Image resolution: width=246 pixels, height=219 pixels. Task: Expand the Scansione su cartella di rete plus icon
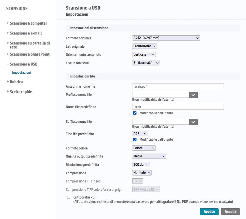click(7, 43)
